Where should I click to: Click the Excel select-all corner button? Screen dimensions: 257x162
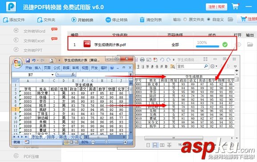(x=16, y=81)
